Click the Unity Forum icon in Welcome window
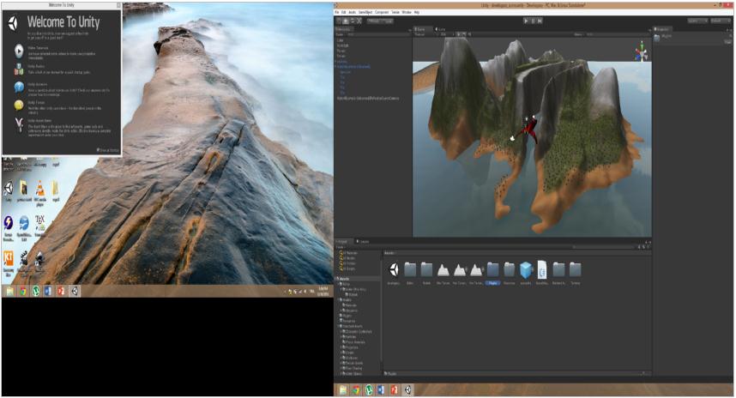 pyautogui.click(x=18, y=105)
